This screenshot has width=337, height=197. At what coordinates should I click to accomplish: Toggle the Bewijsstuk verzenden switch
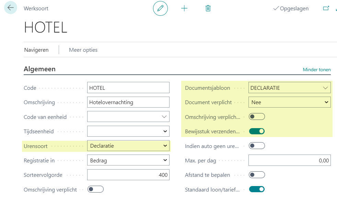[257, 131]
